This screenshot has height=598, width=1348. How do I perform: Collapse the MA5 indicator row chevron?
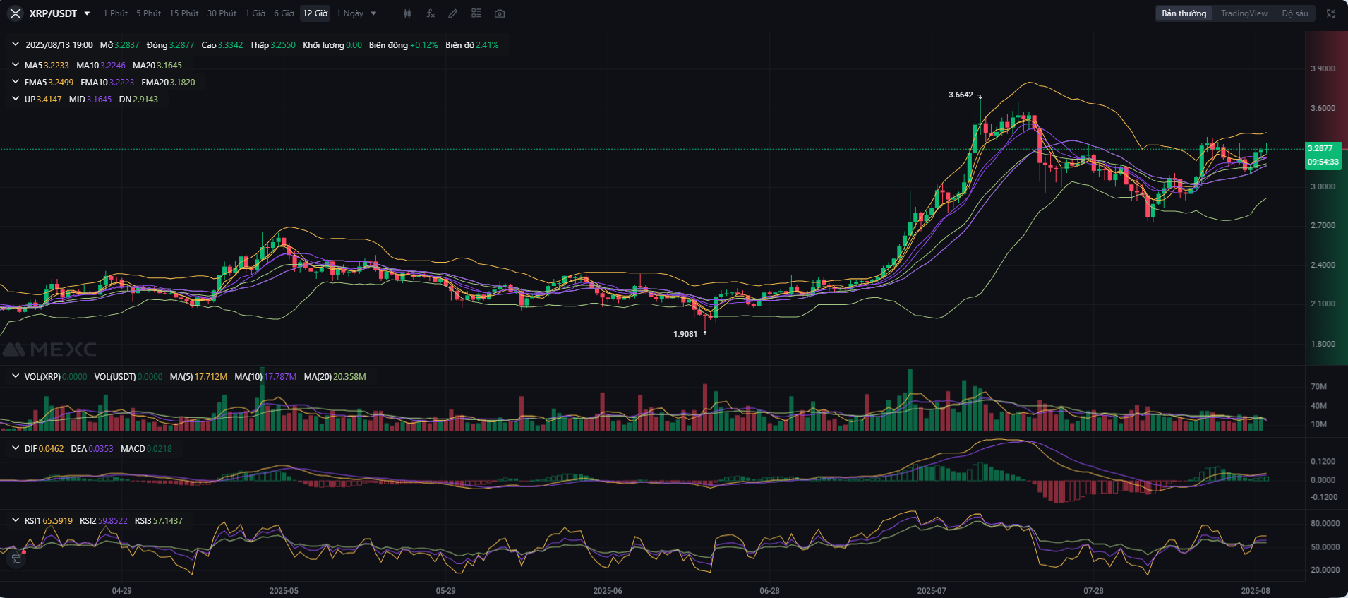[16, 65]
